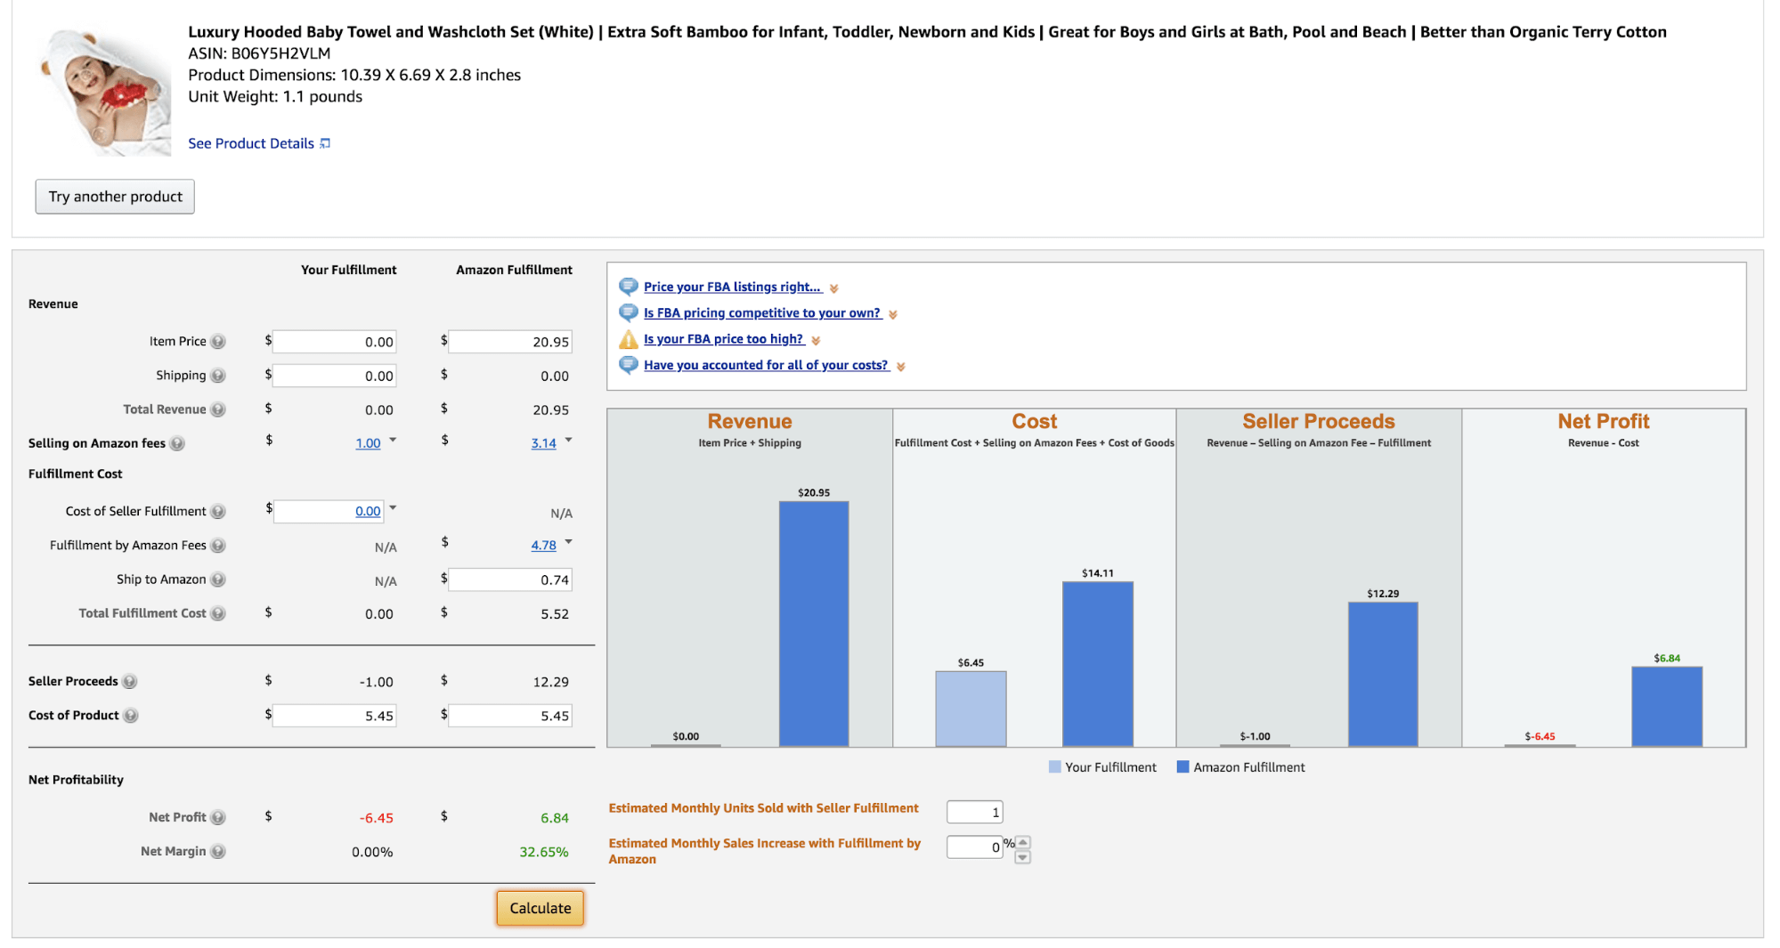Click help icon next to Net Profit

coord(218,817)
